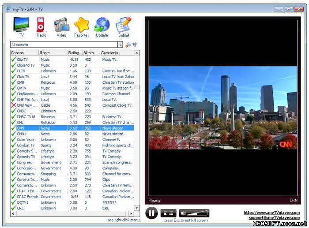
Task: Maximize the anyTV window
Action: click(x=289, y=9)
